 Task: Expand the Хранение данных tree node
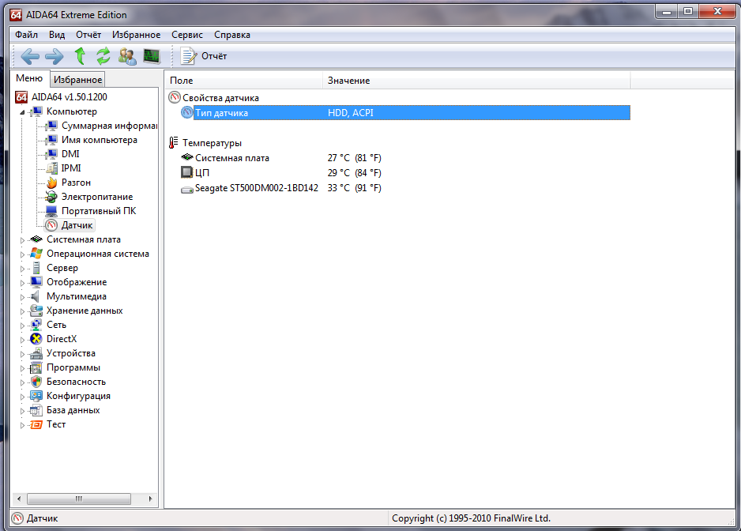tap(22, 311)
